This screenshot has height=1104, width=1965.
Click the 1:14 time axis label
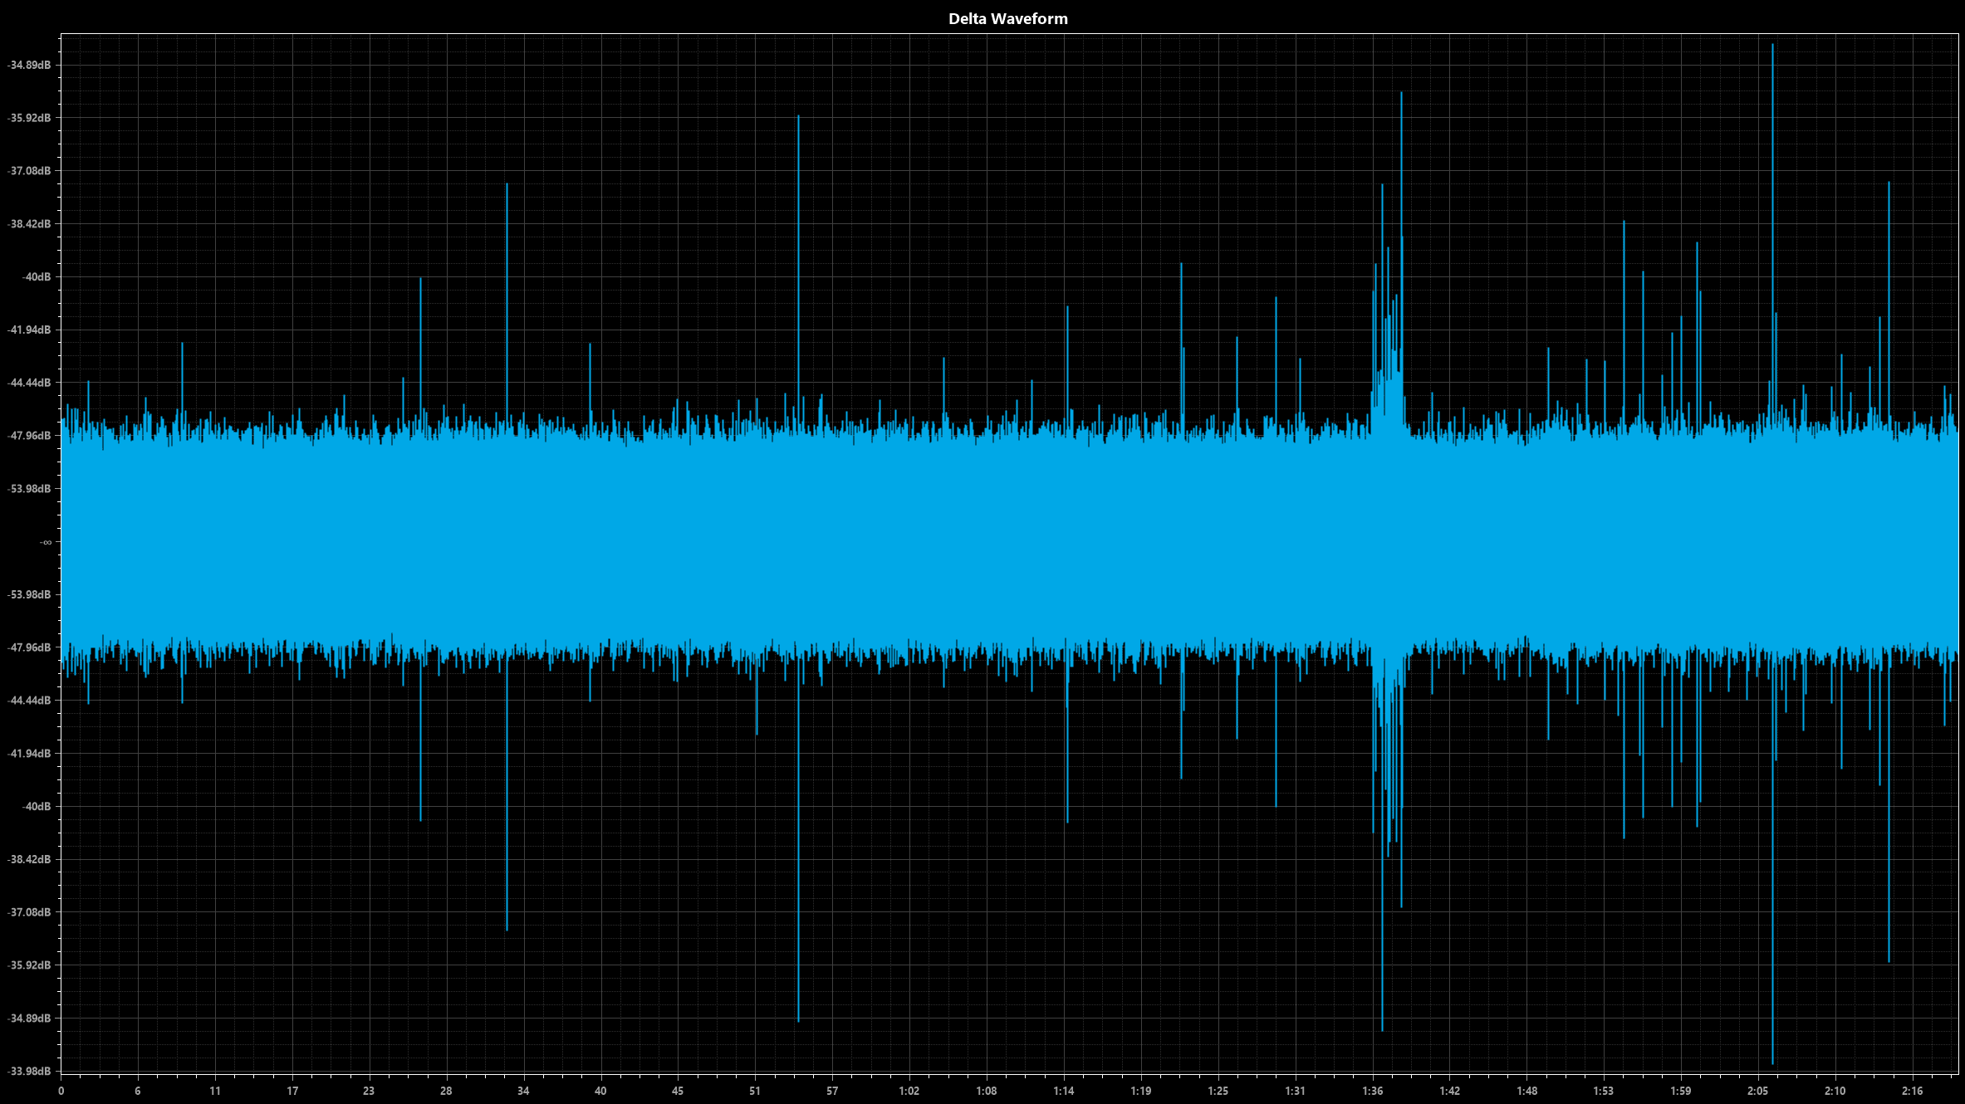point(1064,1091)
